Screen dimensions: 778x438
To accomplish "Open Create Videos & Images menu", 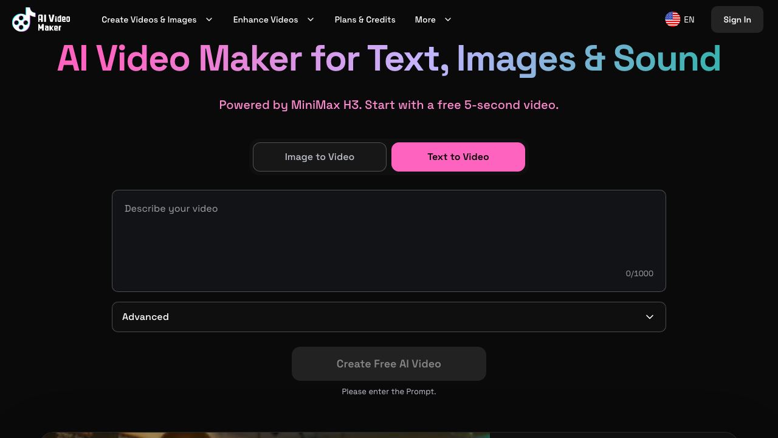I will [149, 19].
